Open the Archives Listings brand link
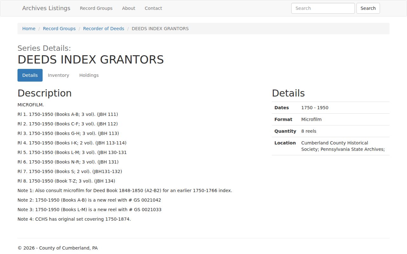 pos(46,8)
